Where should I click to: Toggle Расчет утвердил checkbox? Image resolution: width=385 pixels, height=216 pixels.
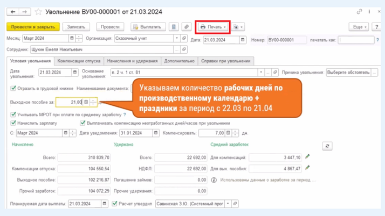pos(114,203)
